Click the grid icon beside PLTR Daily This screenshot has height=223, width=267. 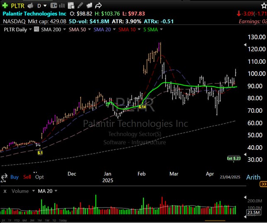36,29
